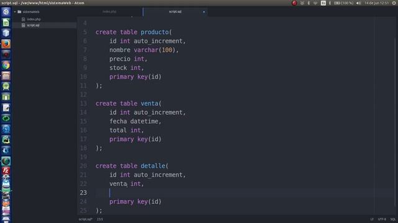Change the UTF-8 encoding in status bar

tap(382, 219)
